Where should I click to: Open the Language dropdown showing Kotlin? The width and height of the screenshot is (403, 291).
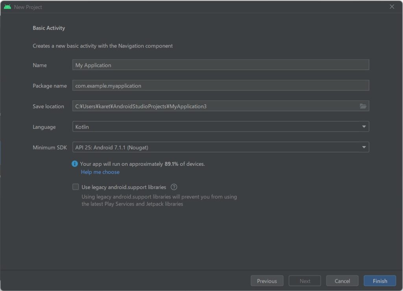point(221,127)
